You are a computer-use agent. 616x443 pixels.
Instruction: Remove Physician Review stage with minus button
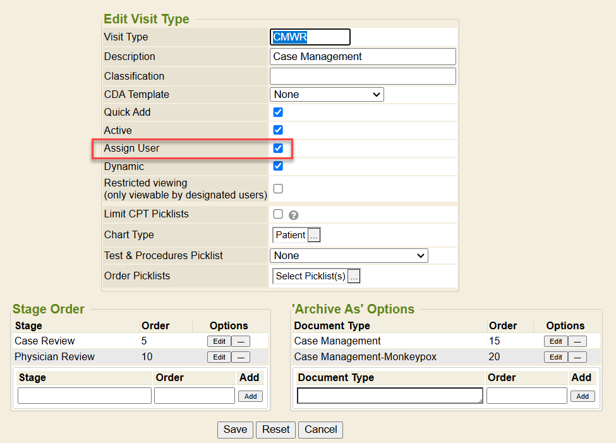tap(241, 357)
